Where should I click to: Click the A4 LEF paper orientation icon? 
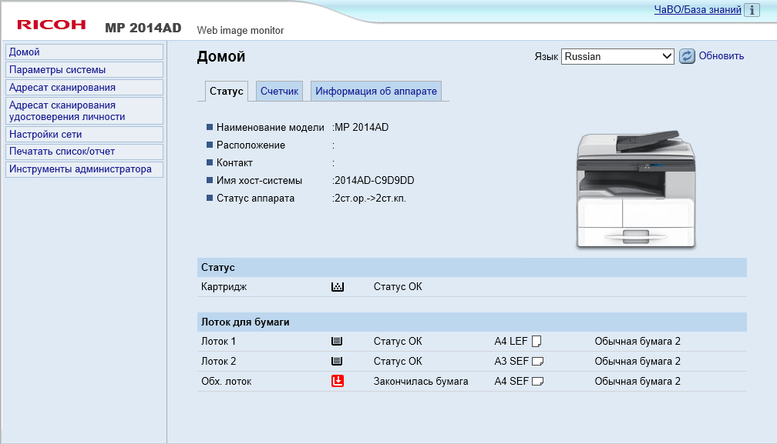tap(536, 341)
